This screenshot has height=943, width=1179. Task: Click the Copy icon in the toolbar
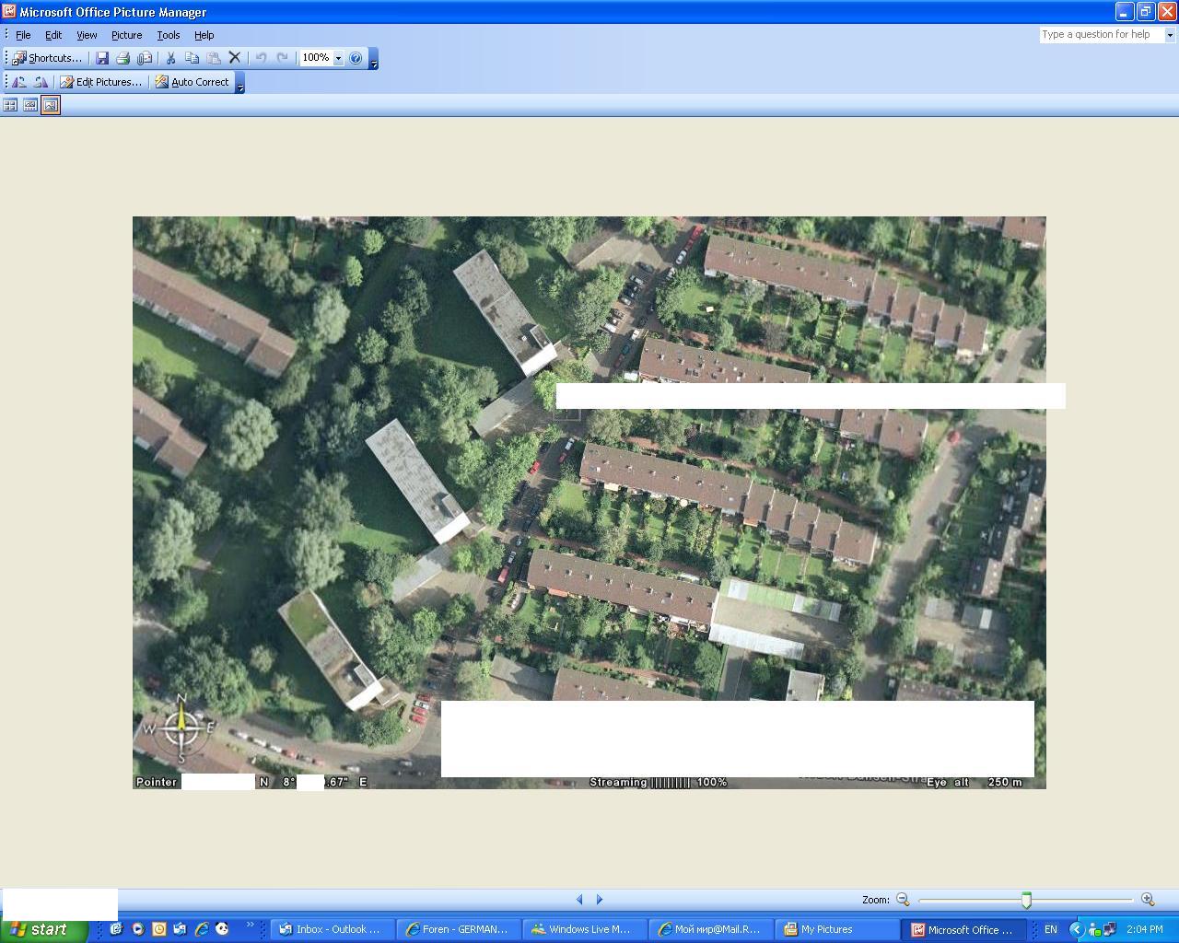[192, 58]
